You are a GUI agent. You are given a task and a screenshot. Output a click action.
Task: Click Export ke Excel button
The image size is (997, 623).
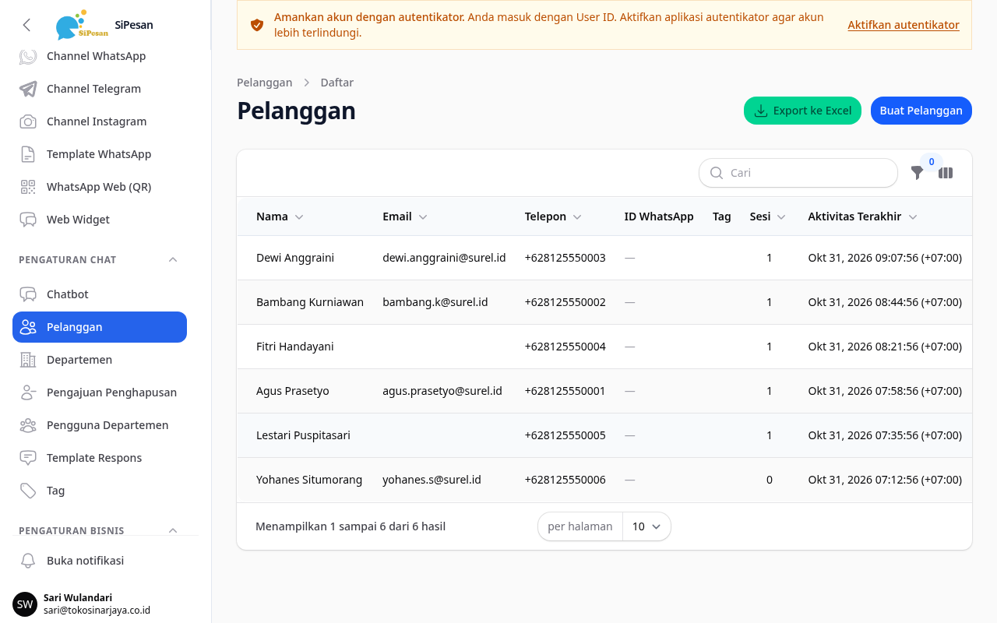(802, 111)
